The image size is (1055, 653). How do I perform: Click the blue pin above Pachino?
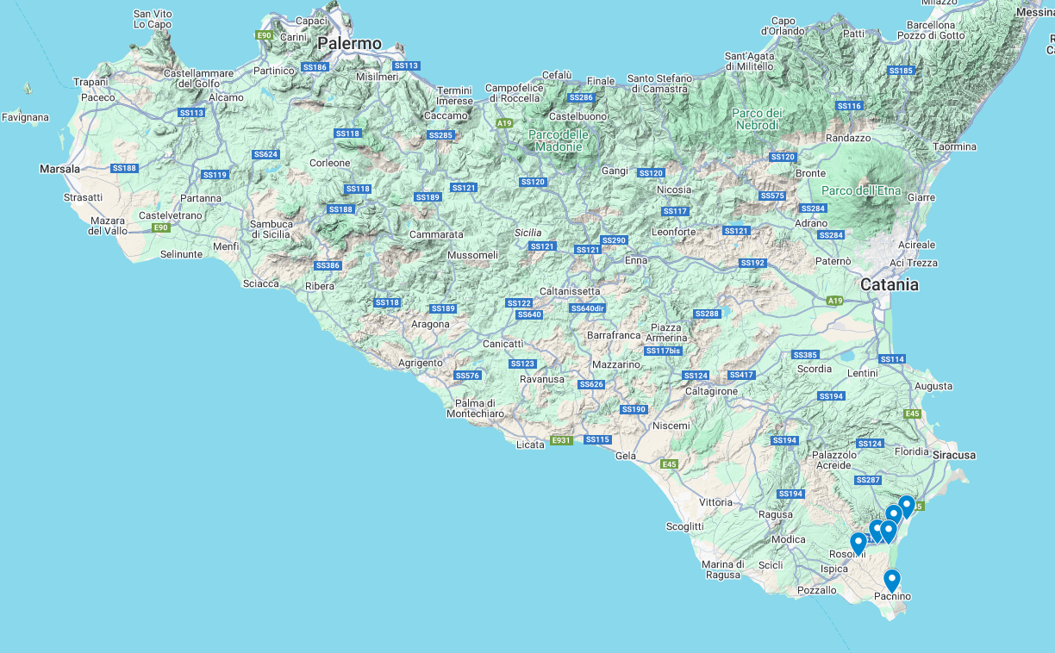(x=891, y=580)
